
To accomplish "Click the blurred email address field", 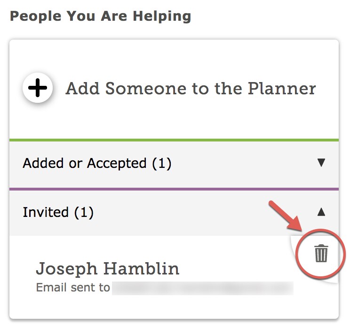I will click(203, 288).
